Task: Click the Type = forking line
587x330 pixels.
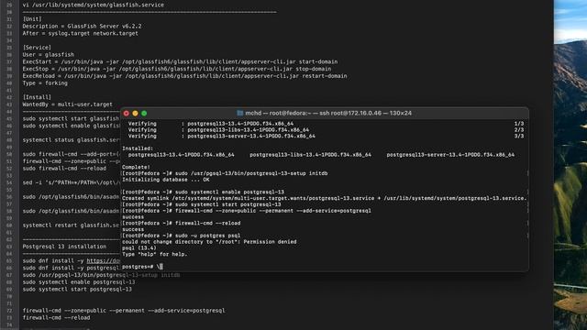Action: pos(45,83)
